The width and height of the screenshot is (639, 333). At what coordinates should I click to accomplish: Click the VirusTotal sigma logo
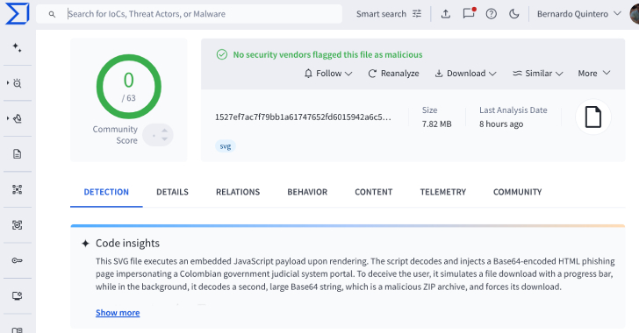click(18, 13)
